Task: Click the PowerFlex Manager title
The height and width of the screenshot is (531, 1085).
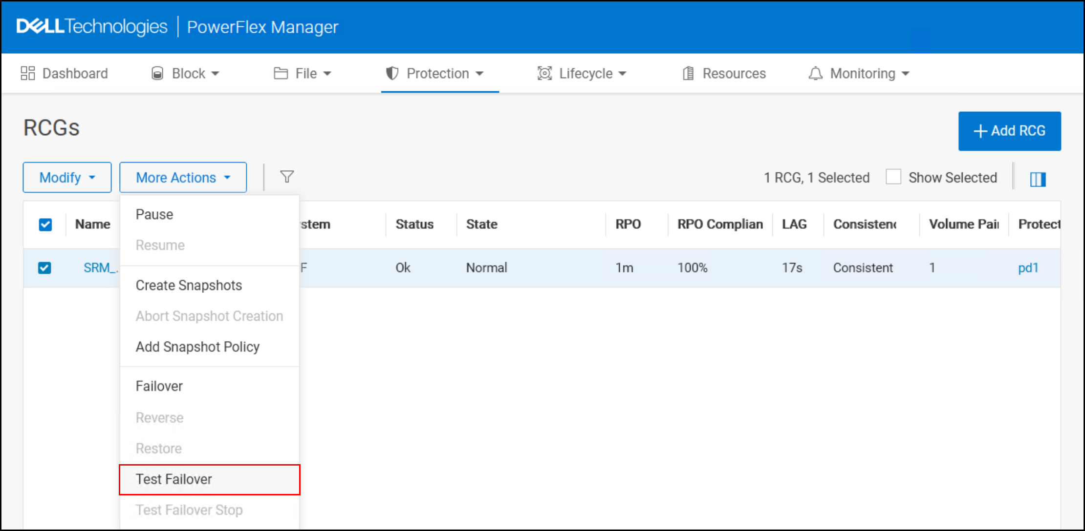Action: [x=262, y=27]
